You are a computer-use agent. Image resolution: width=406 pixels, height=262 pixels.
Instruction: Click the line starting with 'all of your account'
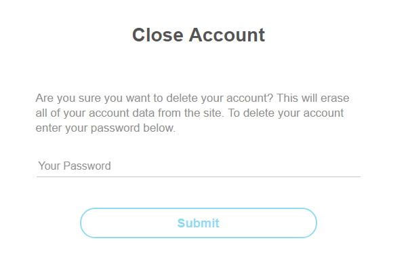[x=190, y=113]
